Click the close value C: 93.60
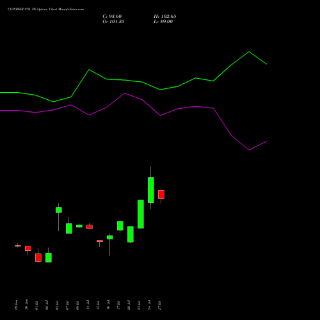This screenshot has height=320, width=320. click(112, 17)
